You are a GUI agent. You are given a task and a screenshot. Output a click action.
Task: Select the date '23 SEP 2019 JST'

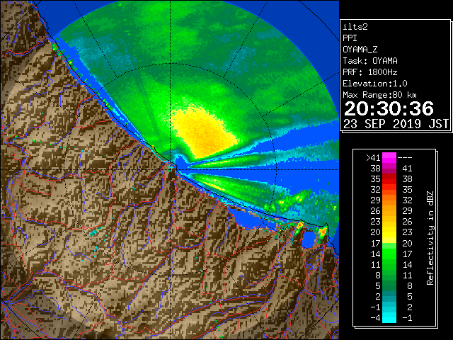(x=396, y=124)
